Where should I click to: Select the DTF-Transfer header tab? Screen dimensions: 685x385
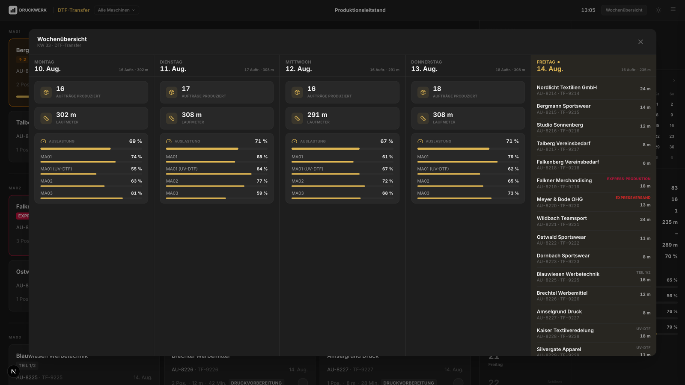pyautogui.click(x=74, y=10)
